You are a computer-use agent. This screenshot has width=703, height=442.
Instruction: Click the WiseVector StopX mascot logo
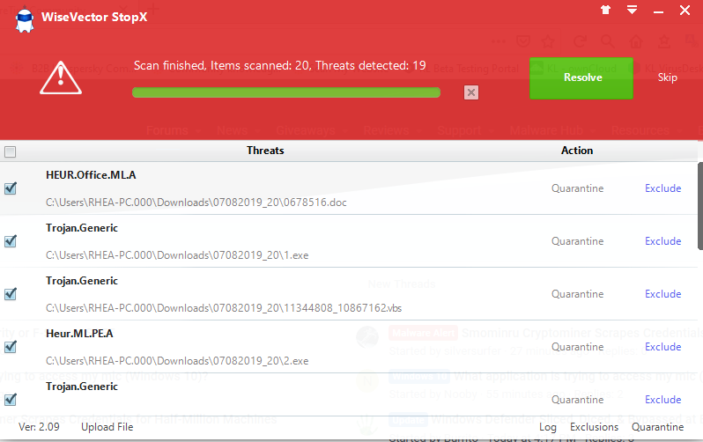click(x=24, y=20)
